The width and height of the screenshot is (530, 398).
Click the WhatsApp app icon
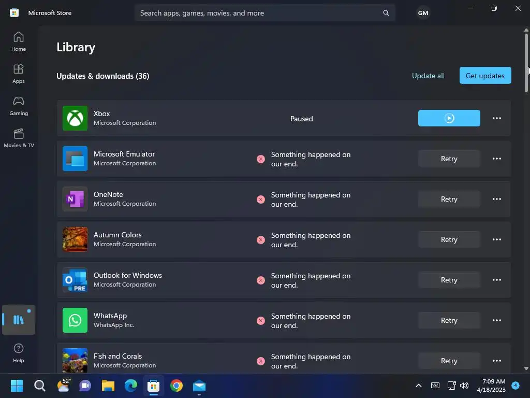[x=75, y=320]
